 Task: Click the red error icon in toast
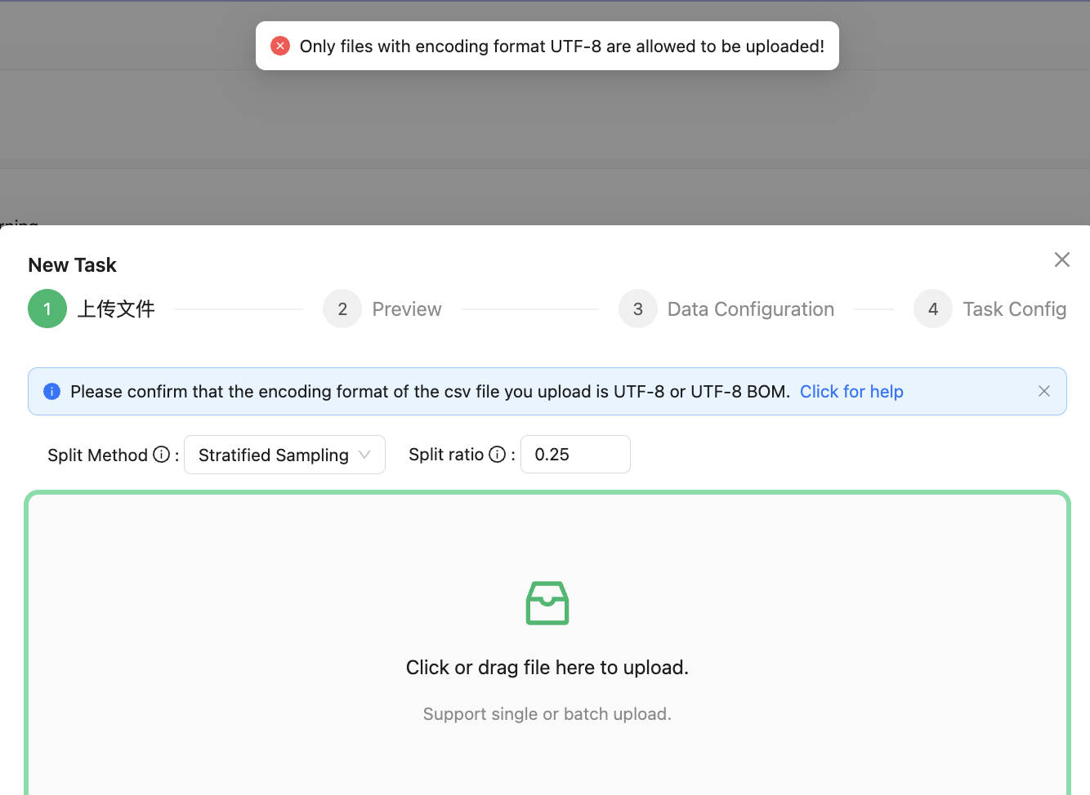tap(280, 46)
